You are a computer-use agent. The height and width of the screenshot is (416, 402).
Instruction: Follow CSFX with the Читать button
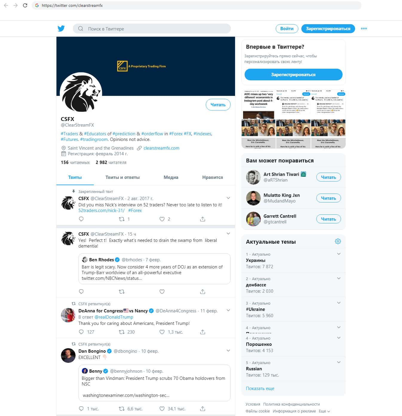(x=218, y=105)
